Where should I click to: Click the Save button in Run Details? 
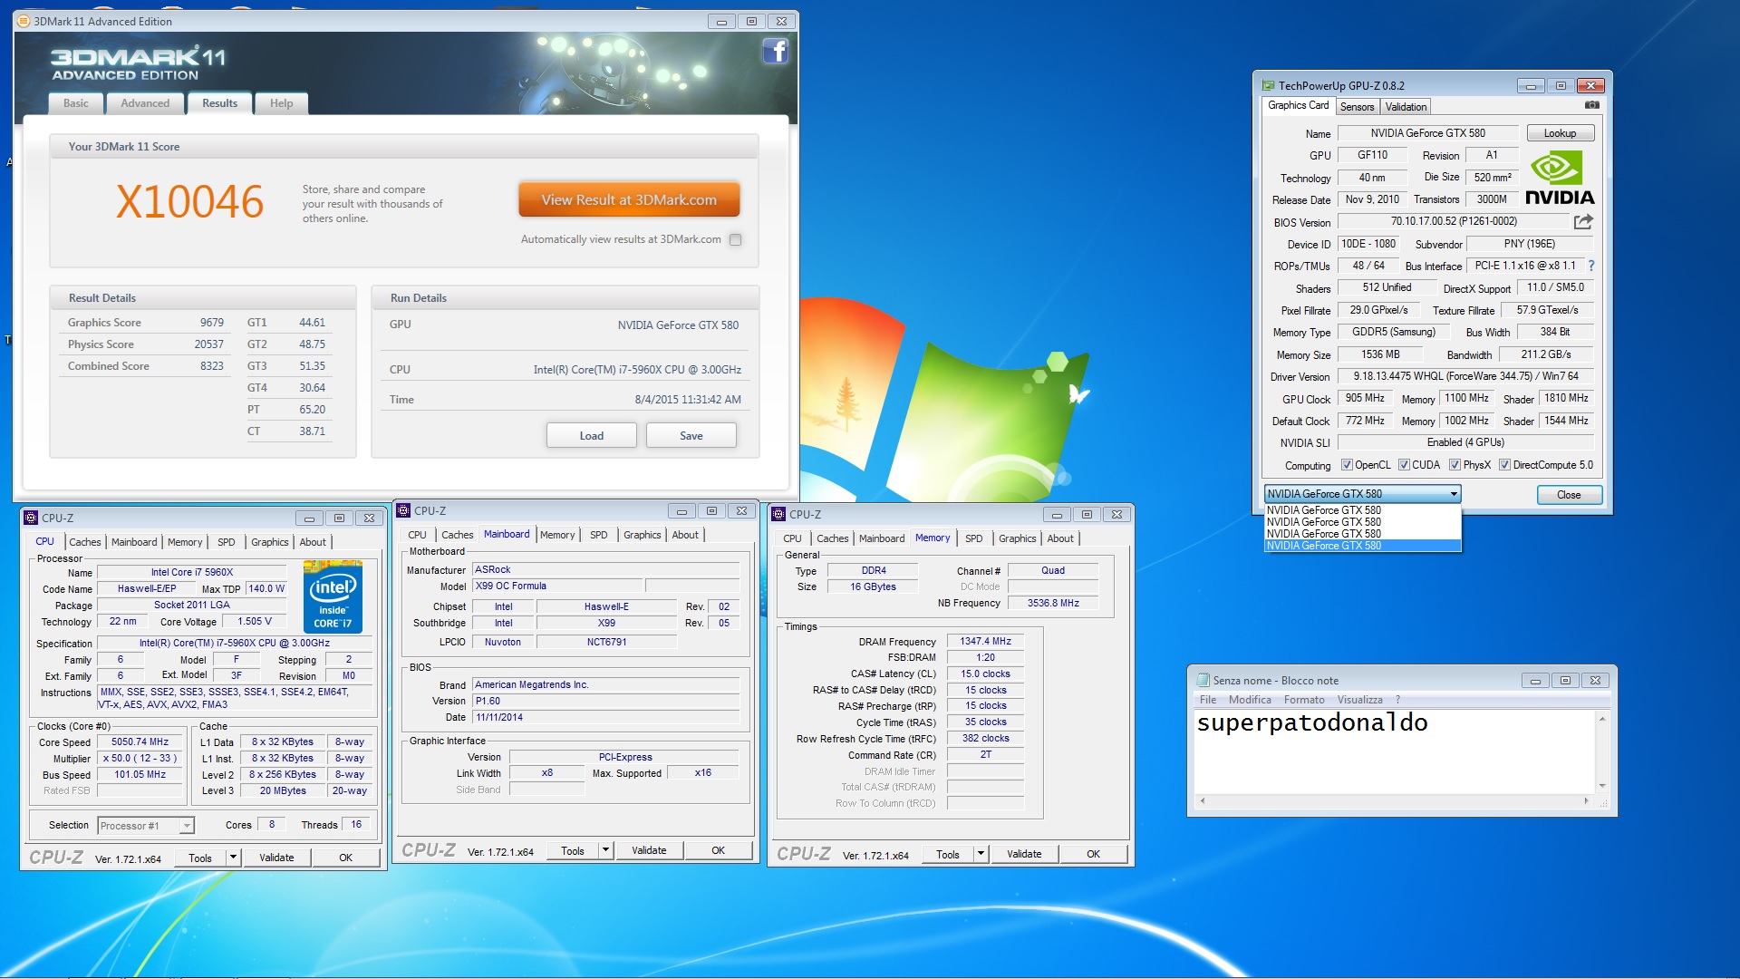(x=691, y=436)
